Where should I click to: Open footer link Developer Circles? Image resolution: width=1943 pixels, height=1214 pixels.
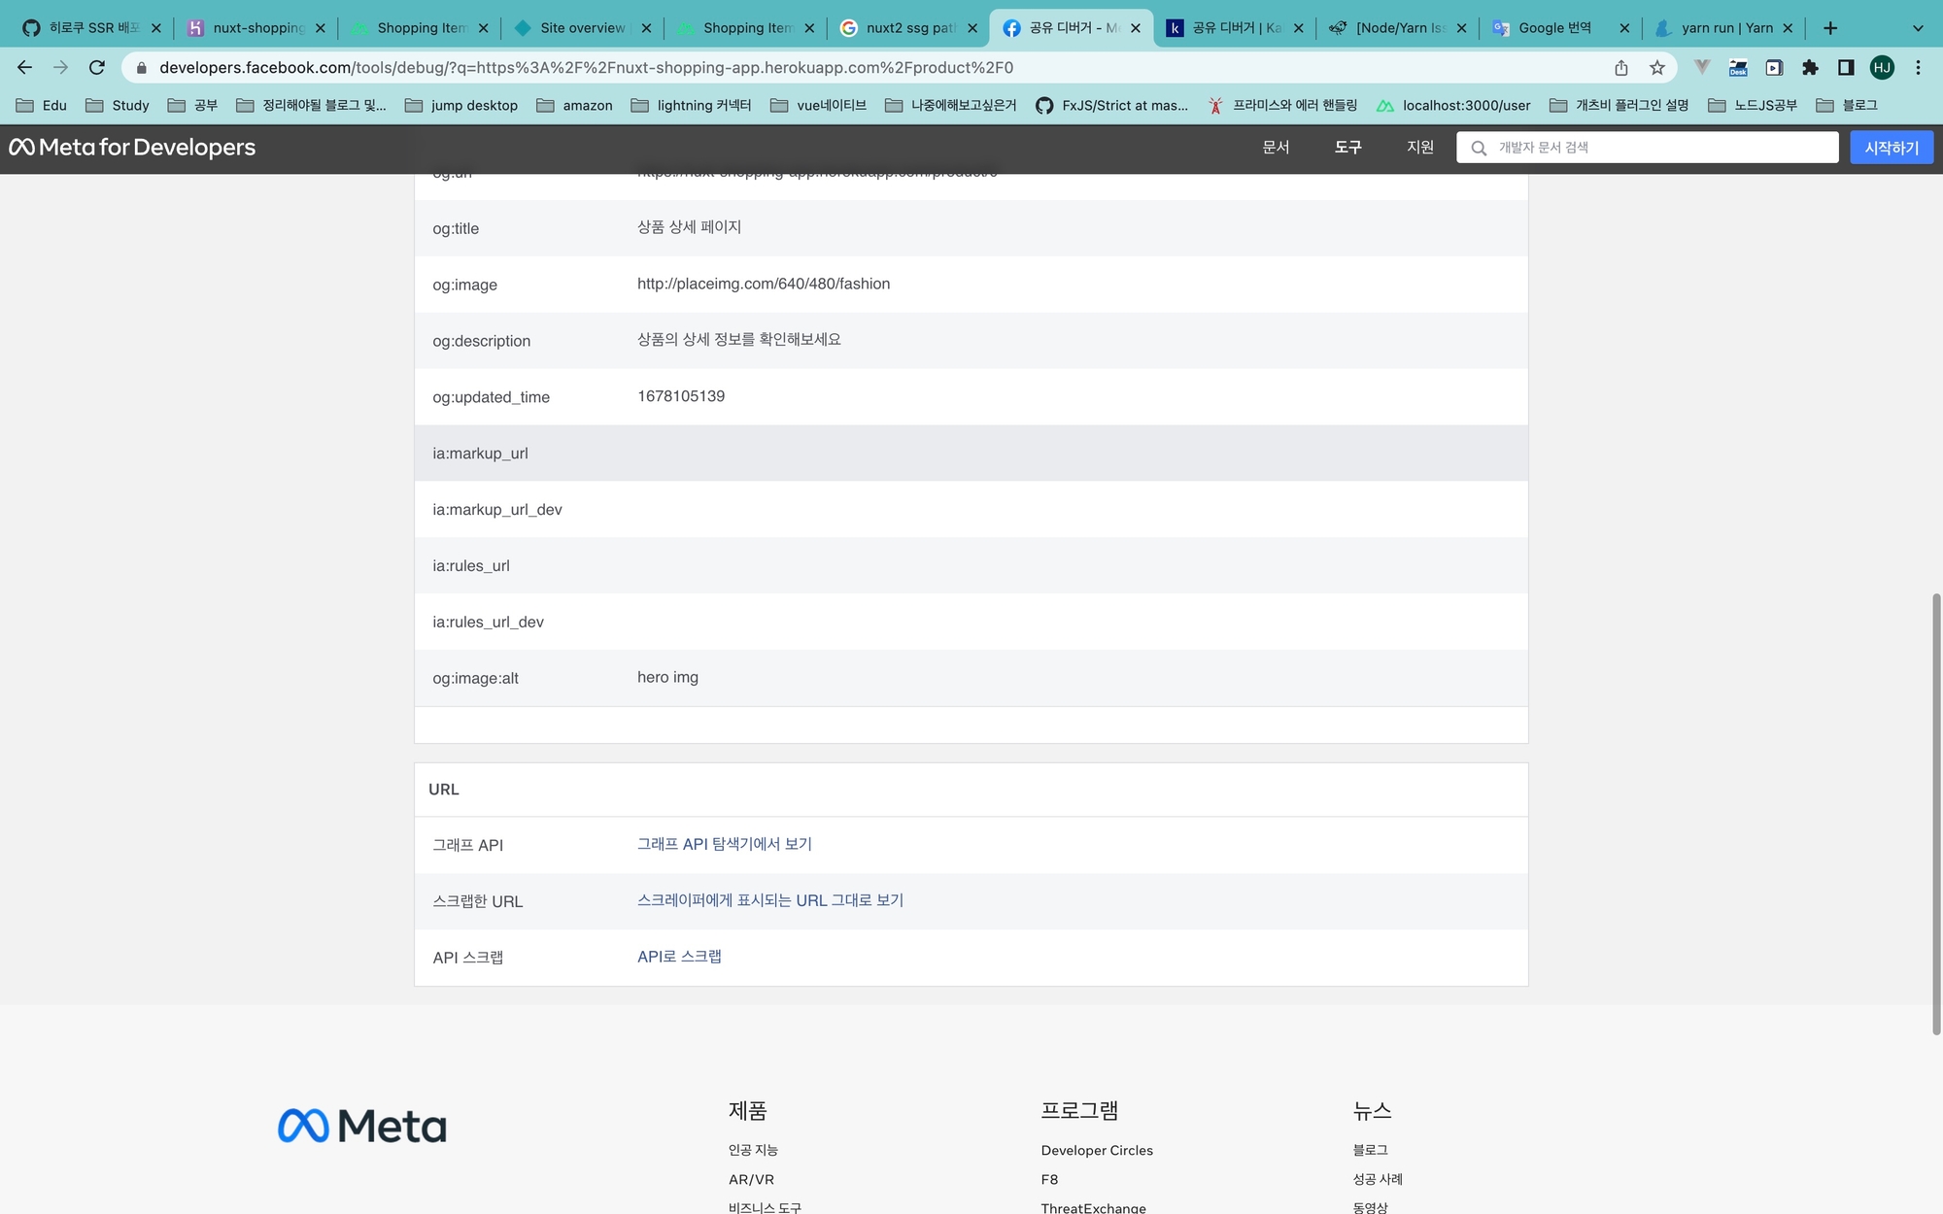(x=1097, y=1150)
